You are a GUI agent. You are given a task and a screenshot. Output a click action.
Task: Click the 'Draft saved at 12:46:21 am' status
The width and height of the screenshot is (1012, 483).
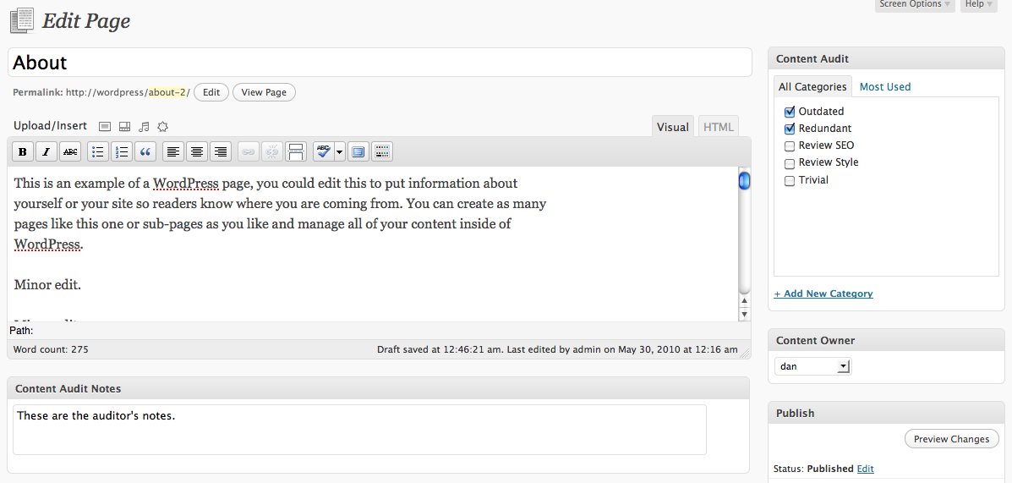440,350
